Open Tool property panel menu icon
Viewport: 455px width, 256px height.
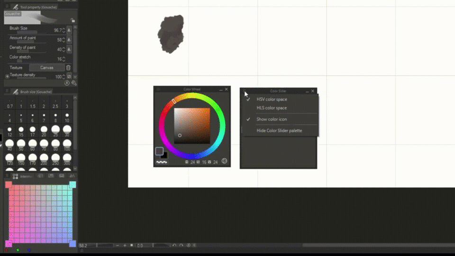click(7, 7)
